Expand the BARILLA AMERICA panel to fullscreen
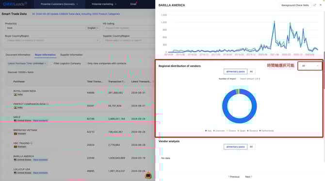 (315, 5)
